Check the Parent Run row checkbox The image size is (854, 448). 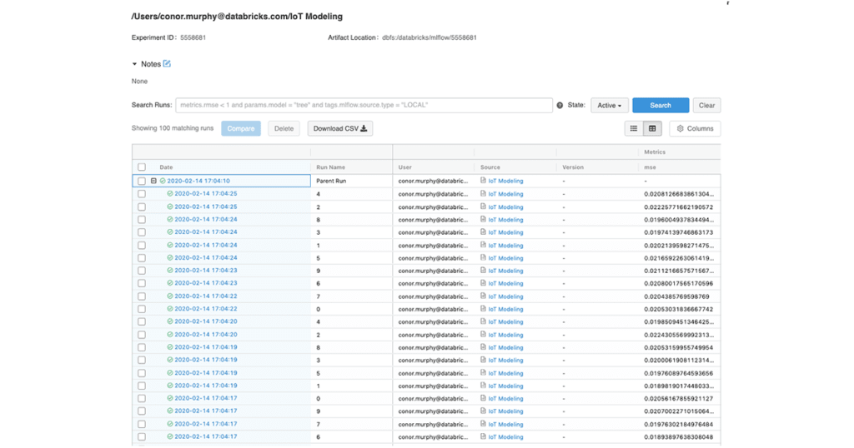[142, 181]
